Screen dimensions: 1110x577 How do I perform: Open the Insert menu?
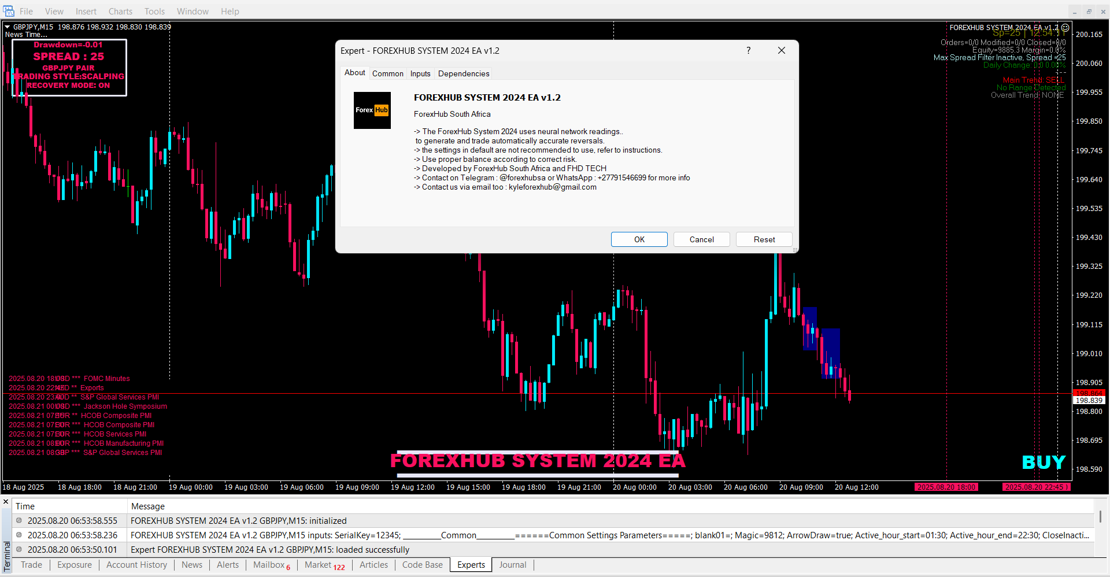(x=86, y=11)
